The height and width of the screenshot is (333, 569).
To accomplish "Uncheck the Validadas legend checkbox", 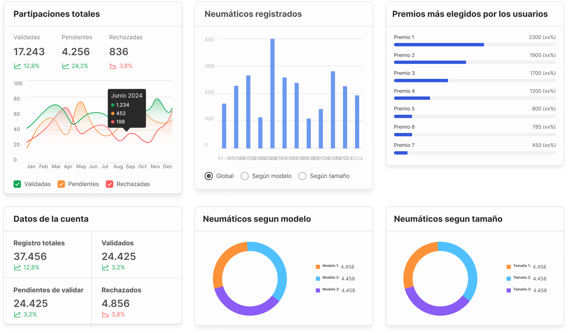I will coord(17,184).
